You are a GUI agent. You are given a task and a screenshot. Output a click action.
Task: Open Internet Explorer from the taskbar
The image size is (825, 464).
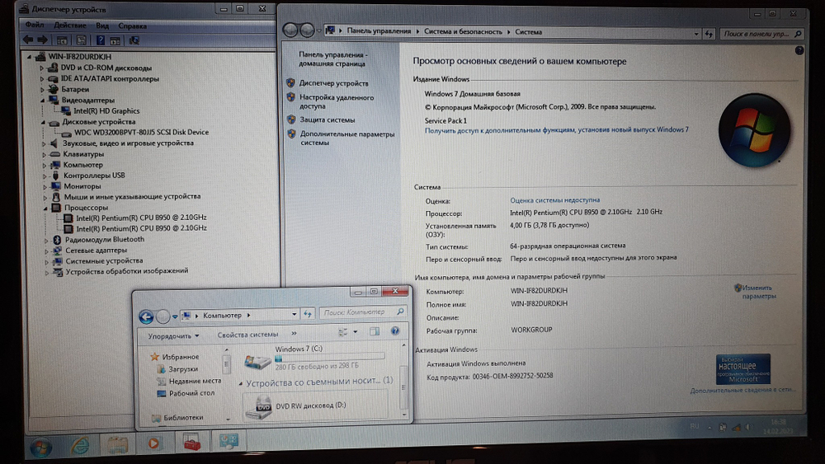(80, 444)
